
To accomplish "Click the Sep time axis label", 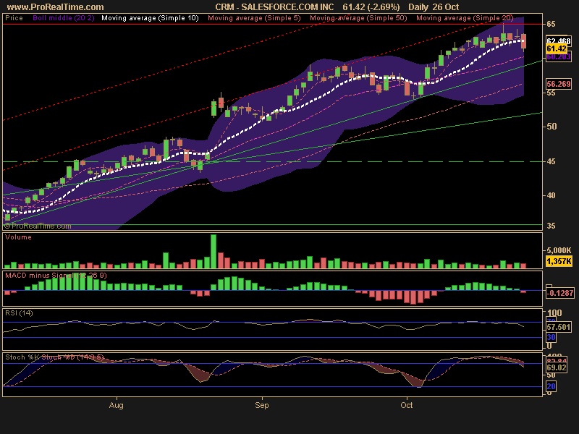I will pyautogui.click(x=262, y=405).
